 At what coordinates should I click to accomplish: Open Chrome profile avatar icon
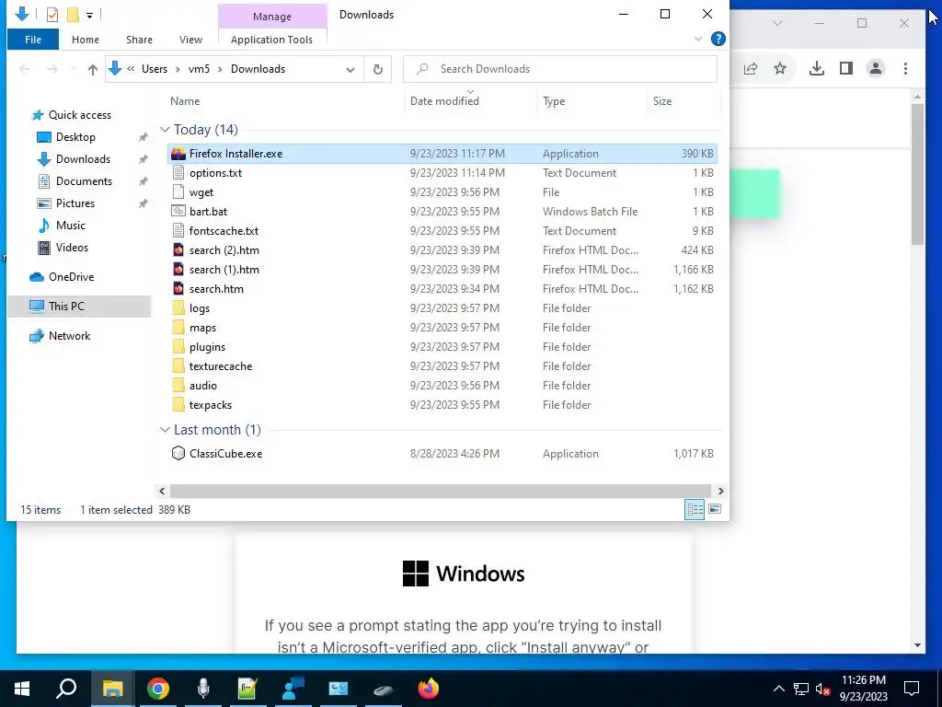876,68
